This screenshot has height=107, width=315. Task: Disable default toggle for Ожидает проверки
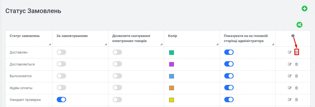tap(62, 100)
